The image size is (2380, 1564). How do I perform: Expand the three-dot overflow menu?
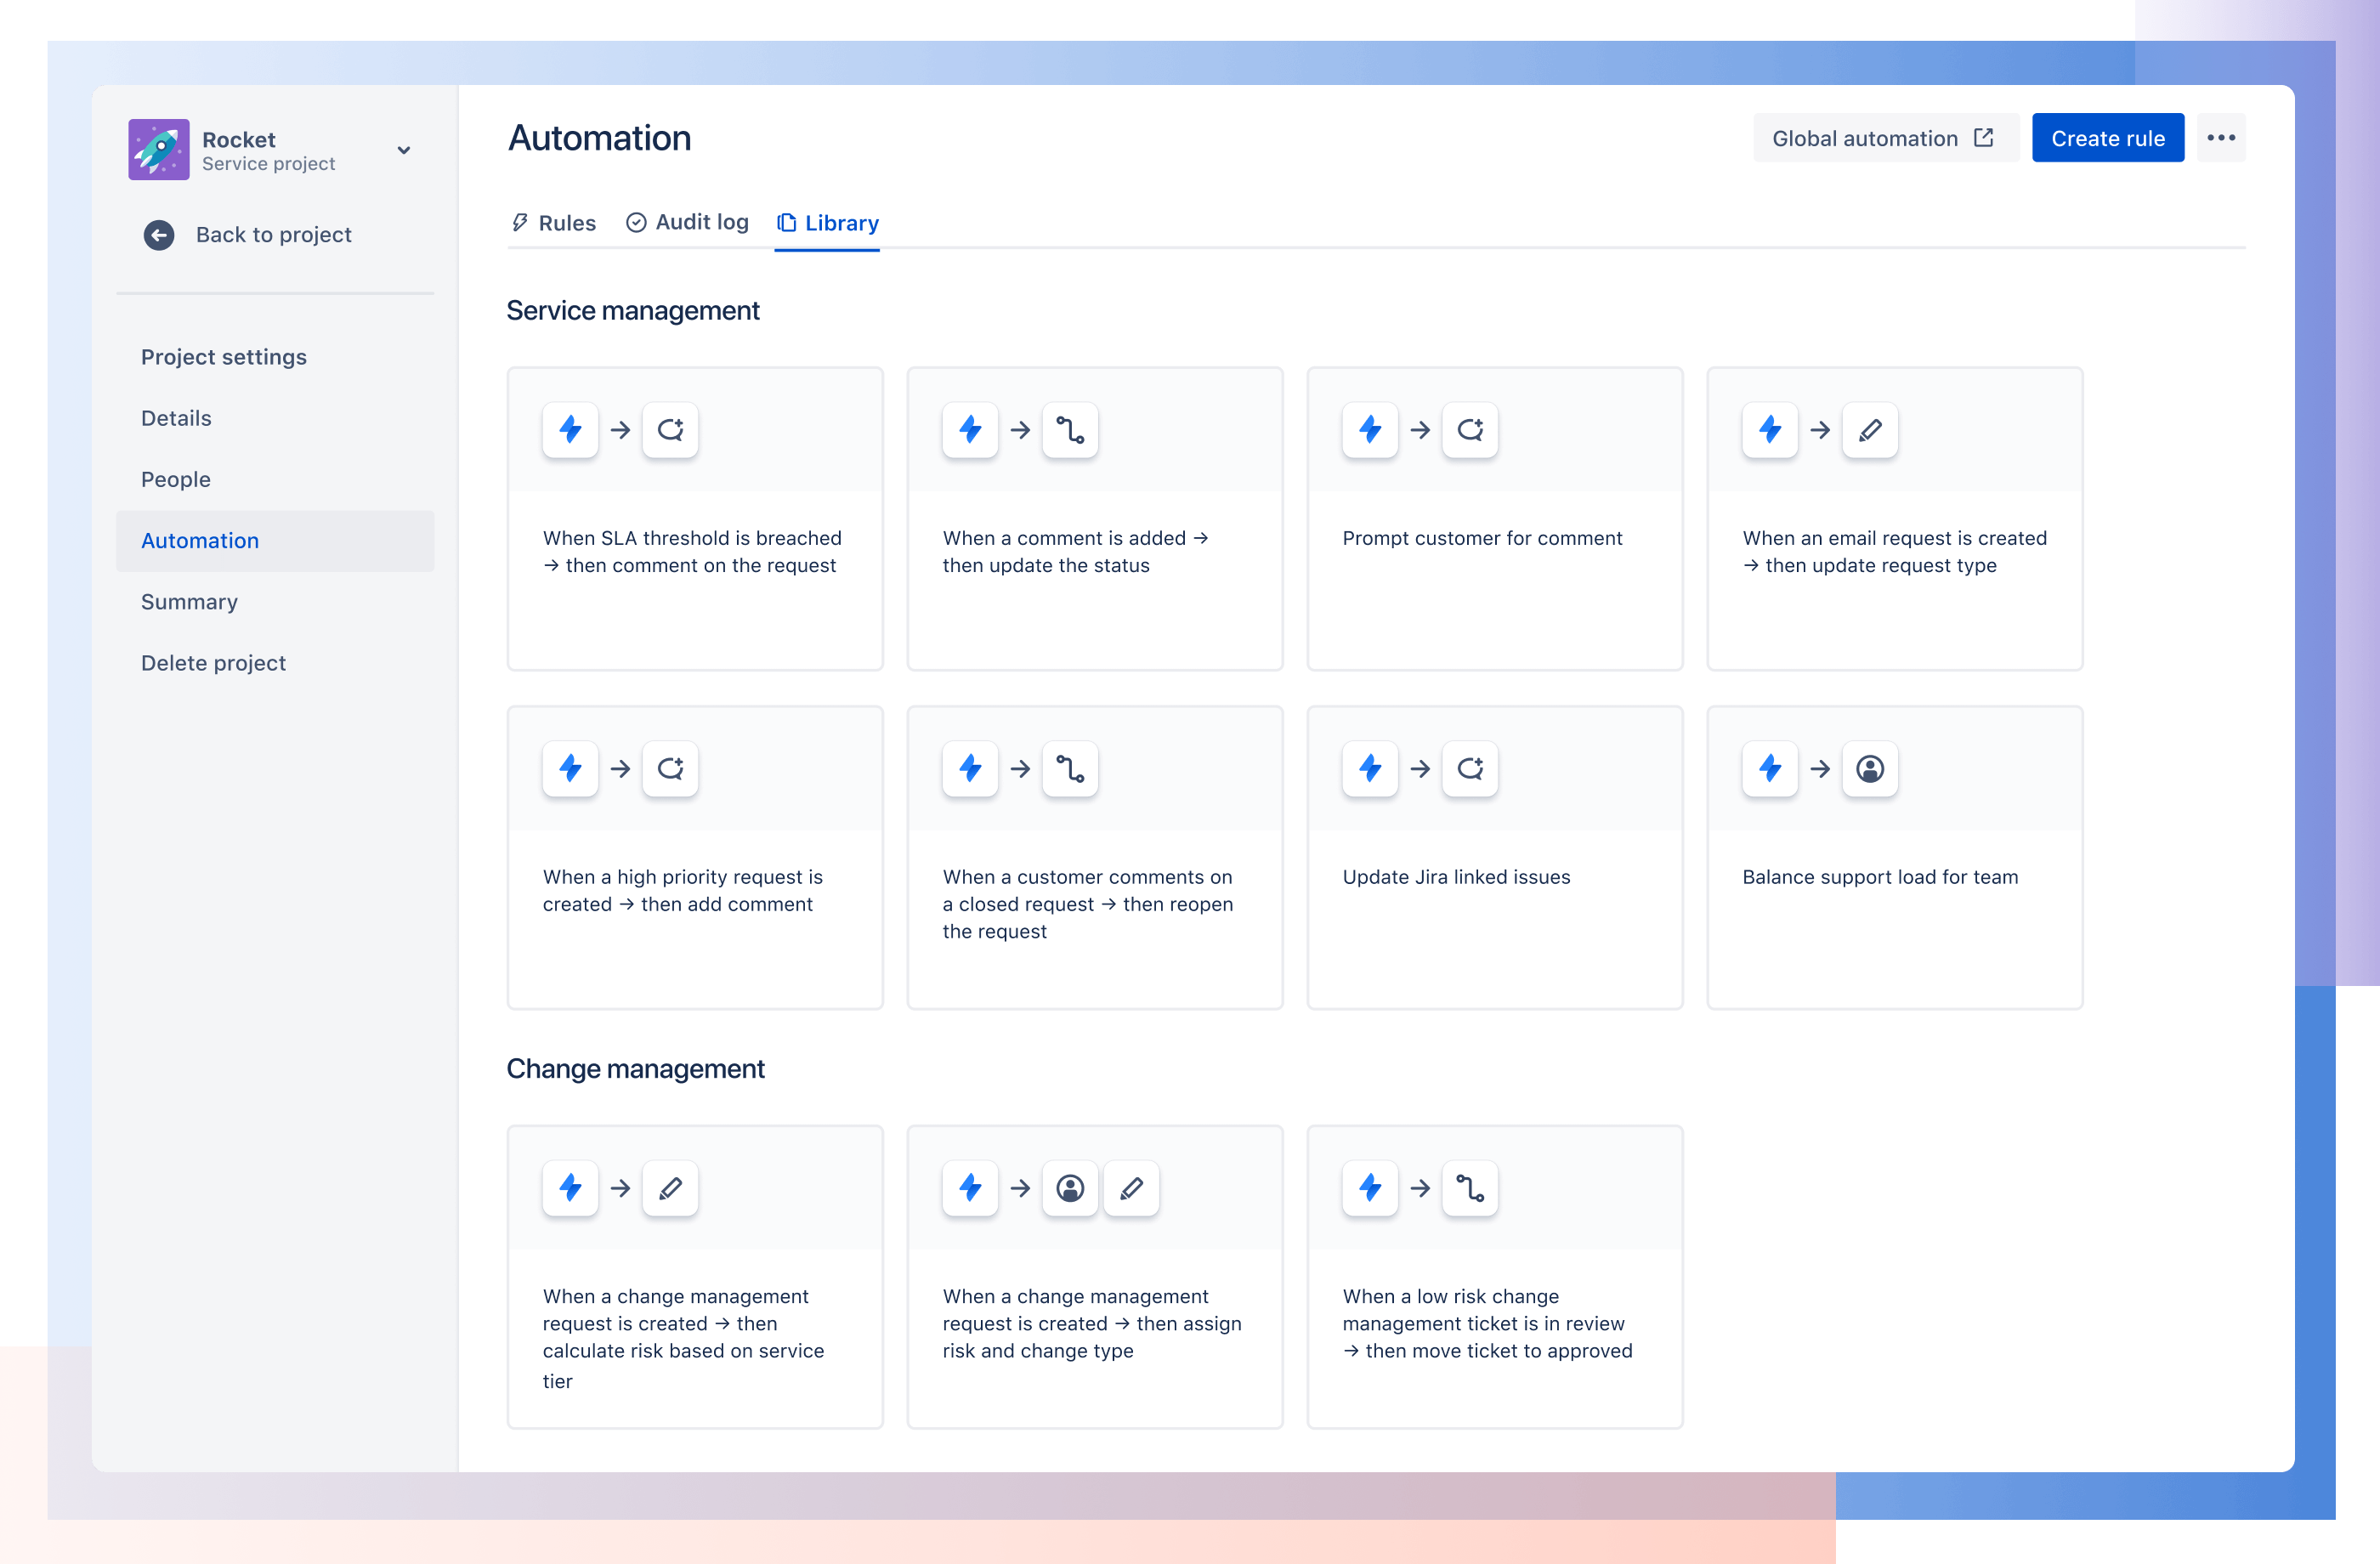[x=2223, y=138]
